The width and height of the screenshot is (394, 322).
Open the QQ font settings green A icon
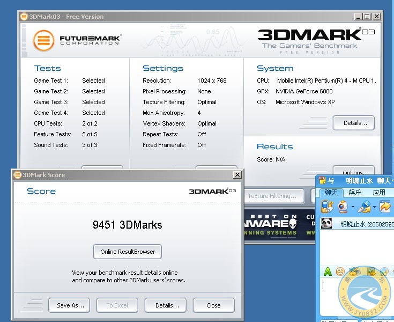click(x=328, y=272)
